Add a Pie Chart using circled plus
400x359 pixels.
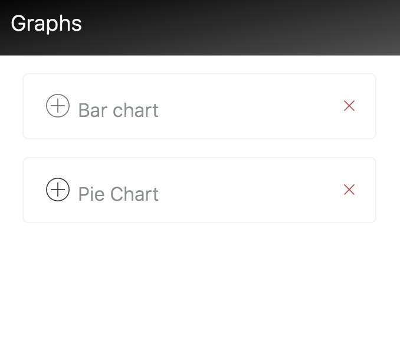(58, 190)
